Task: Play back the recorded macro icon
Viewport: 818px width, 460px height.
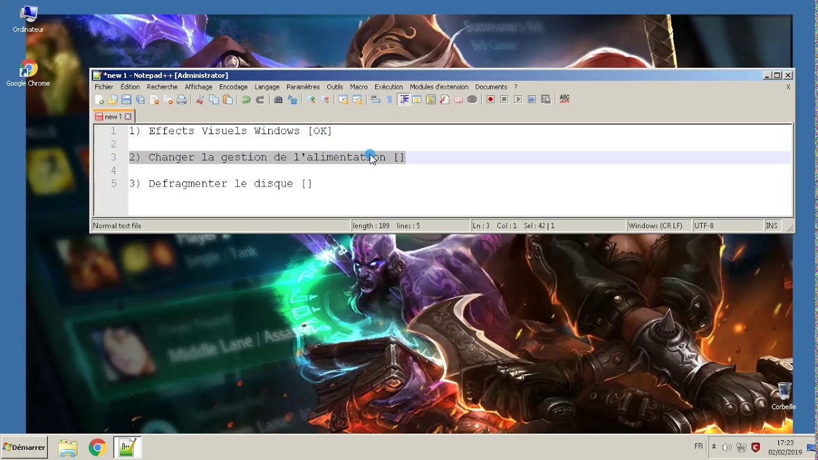Action: 518,100
